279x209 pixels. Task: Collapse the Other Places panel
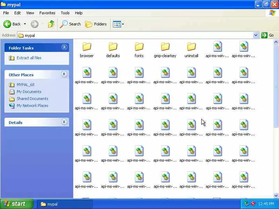(x=64, y=74)
